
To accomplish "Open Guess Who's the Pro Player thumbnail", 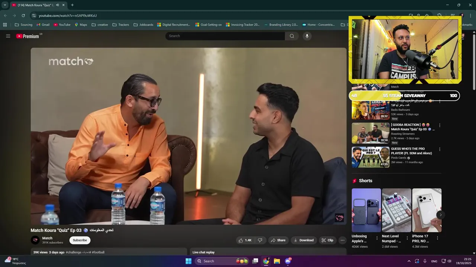I will click(x=371, y=157).
